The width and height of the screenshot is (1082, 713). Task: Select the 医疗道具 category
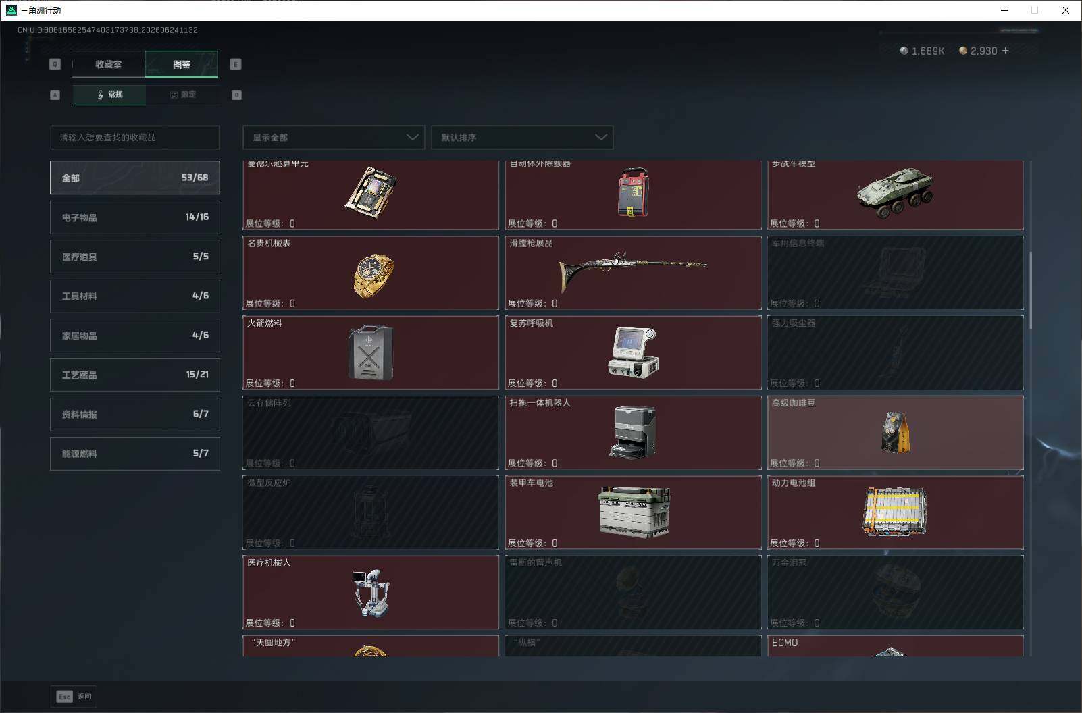pyautogui.click(x=135, y=257)
